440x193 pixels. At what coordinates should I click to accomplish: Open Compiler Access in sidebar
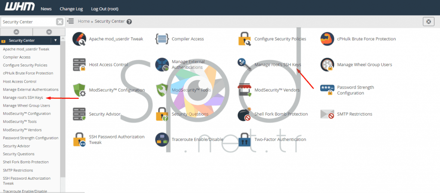[17, 57]
